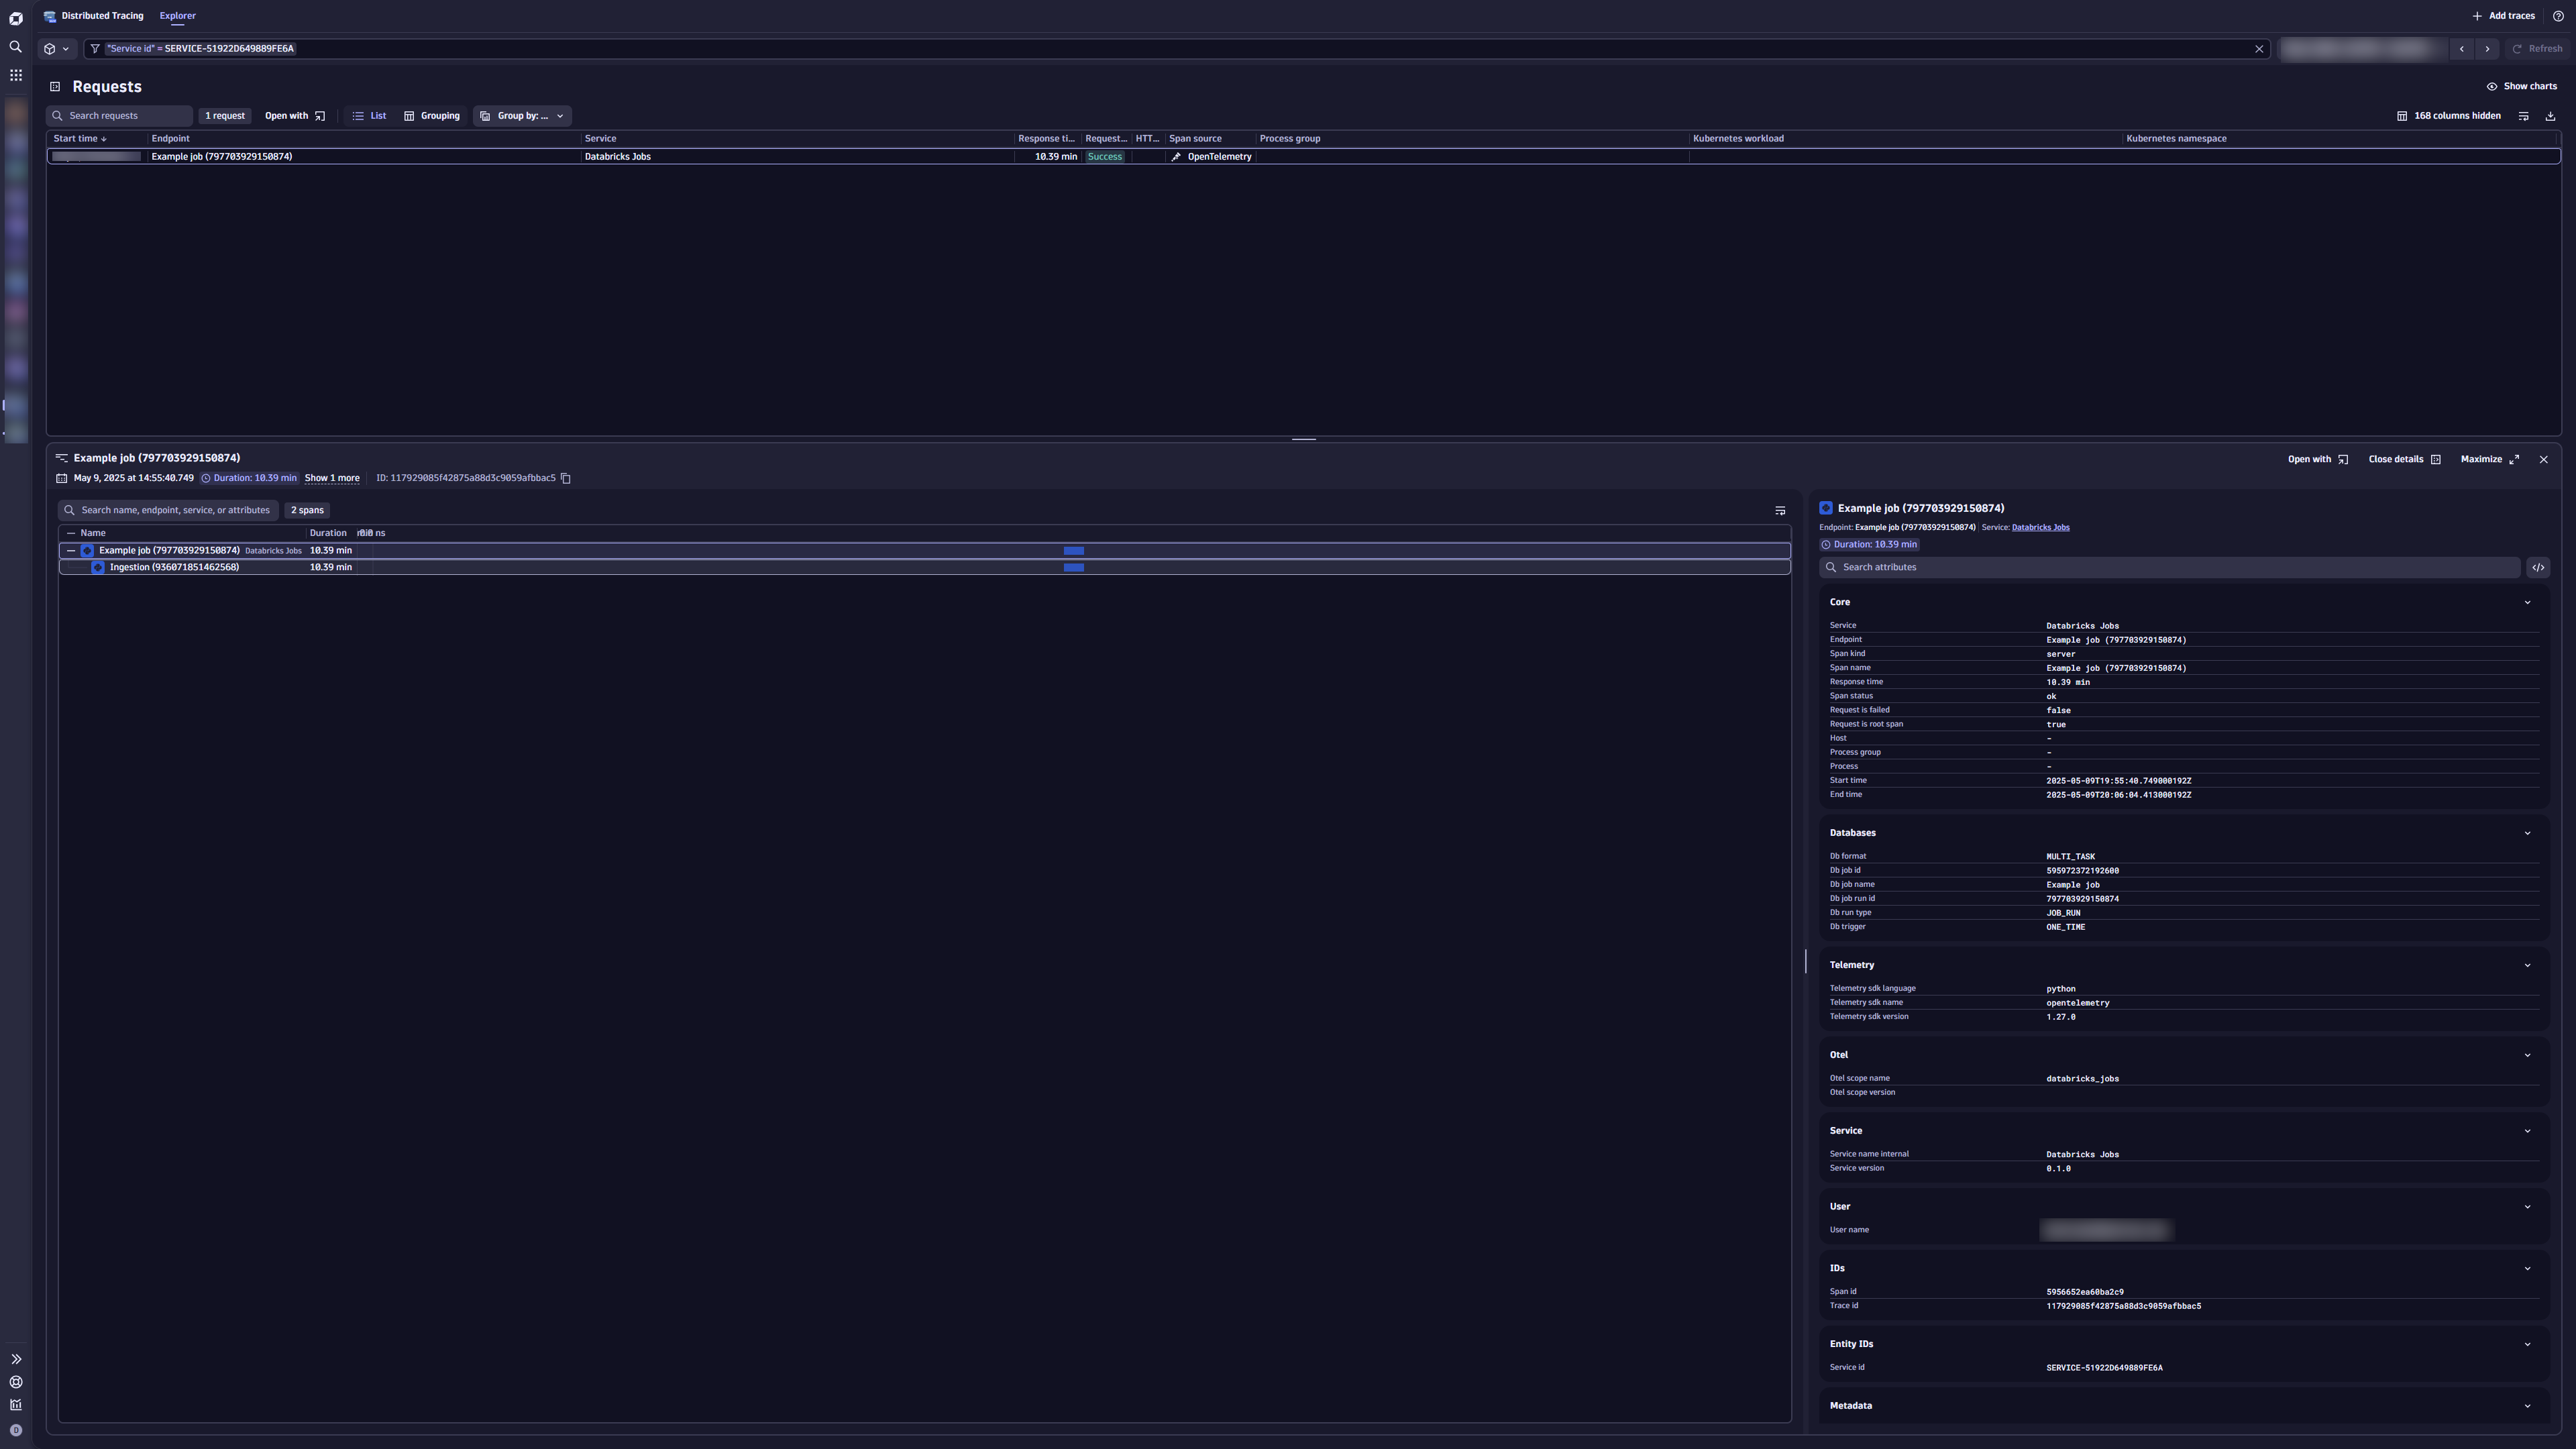Image resolution: width=2576 pixels, height=1449 pixels.
Task: Collapse the User attributes section
Action: click(2528, 1207)
